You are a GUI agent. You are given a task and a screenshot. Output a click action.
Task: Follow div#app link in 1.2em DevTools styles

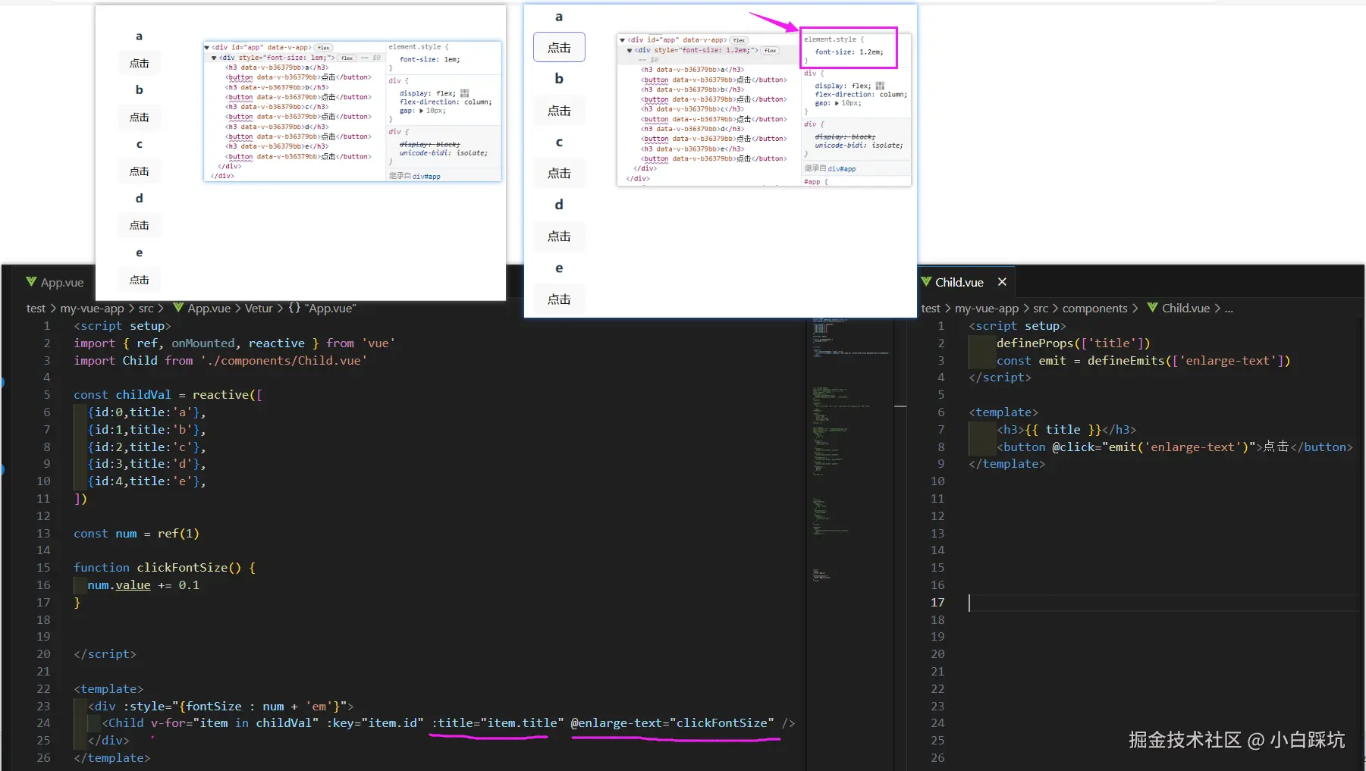coord(842,169)
